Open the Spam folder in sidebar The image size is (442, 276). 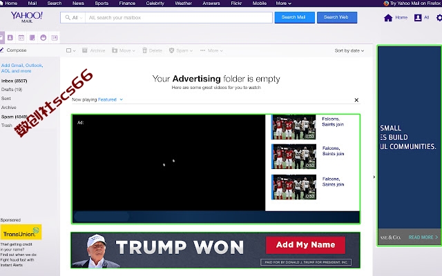[x=14, y=117]
